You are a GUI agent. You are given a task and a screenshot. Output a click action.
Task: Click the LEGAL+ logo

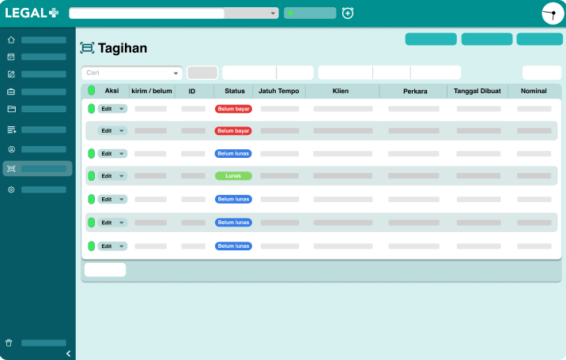(x=32, y=13)
